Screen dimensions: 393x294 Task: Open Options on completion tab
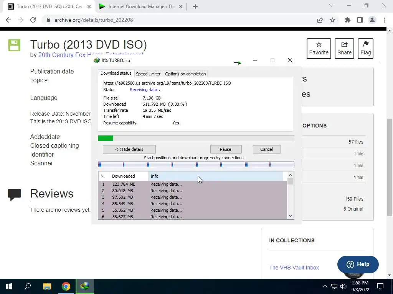tap(185, 74)
